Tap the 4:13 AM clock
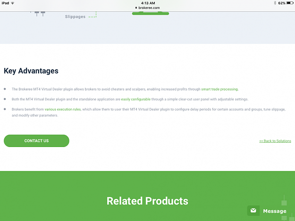Image resolution: width=295 pixels, height=221 pixels. [x=148, y=3]
